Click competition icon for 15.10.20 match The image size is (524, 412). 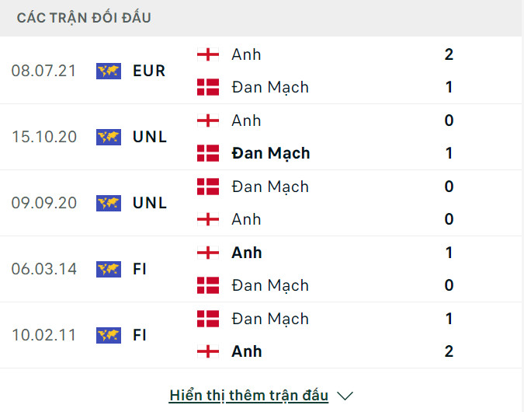point(108,137)
